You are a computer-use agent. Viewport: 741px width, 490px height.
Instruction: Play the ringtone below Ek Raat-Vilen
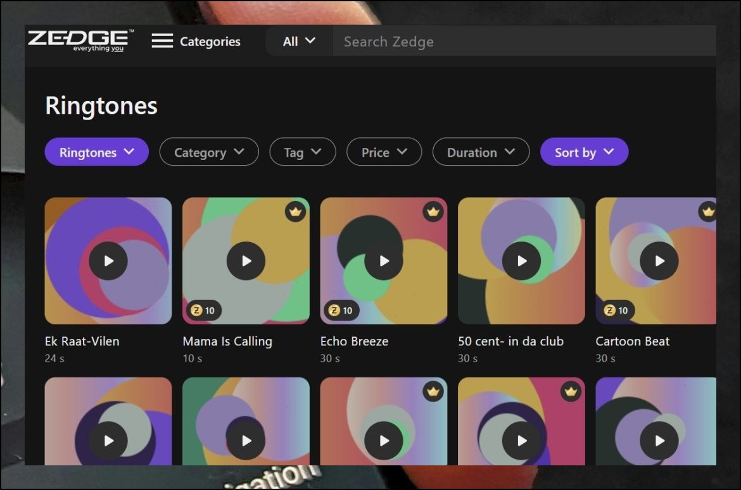(x=108, y=441)
